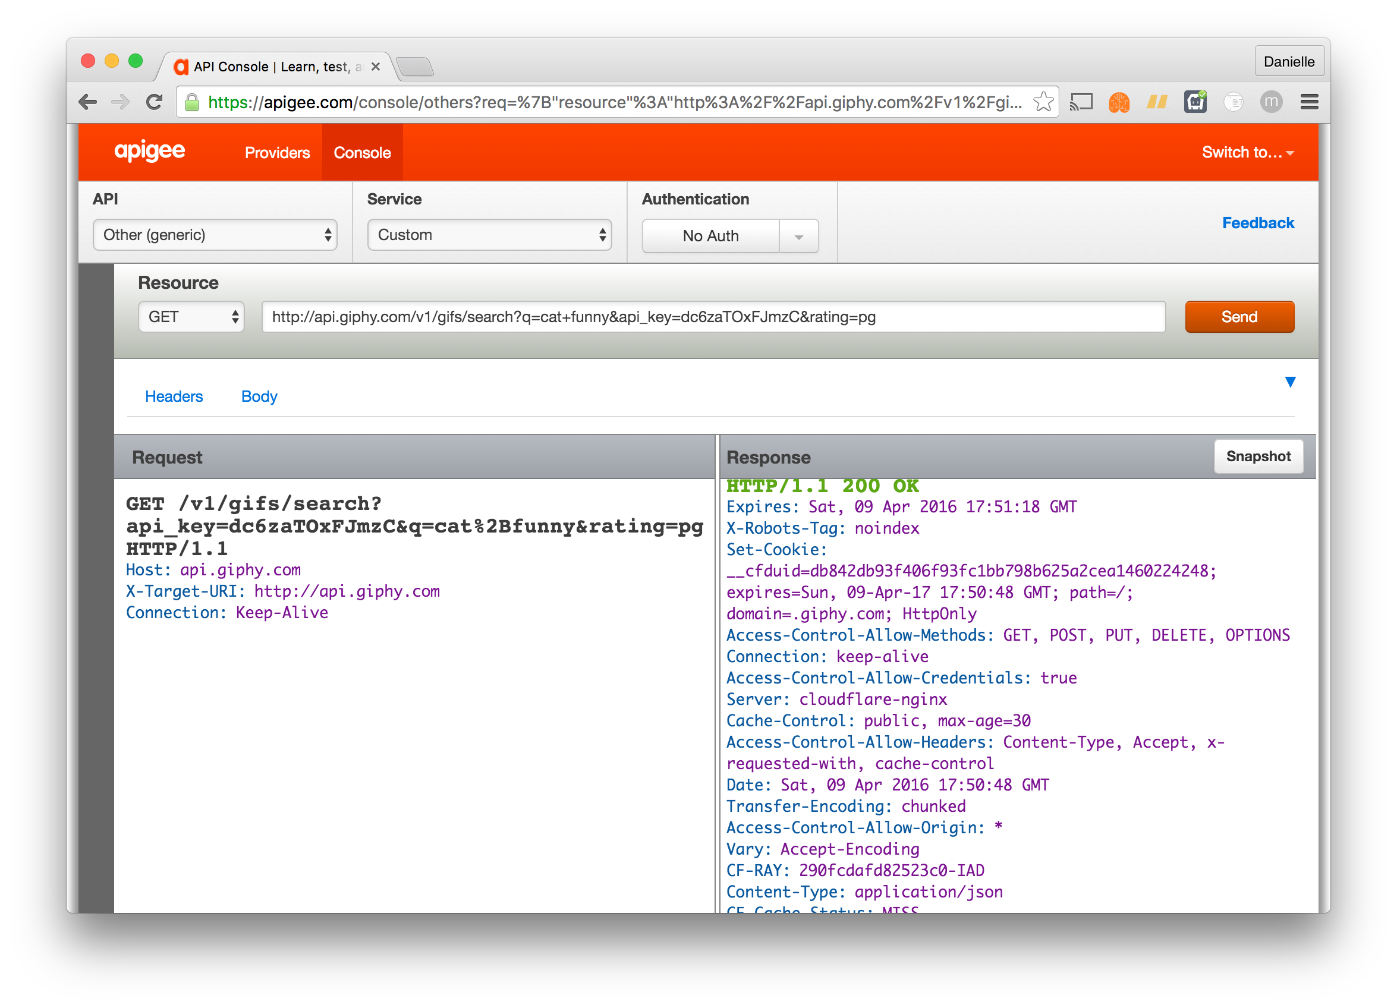Open the orange brain extension icon
The height and width of the screenshot is (1008, 1397).
[x=1119, y=102]
